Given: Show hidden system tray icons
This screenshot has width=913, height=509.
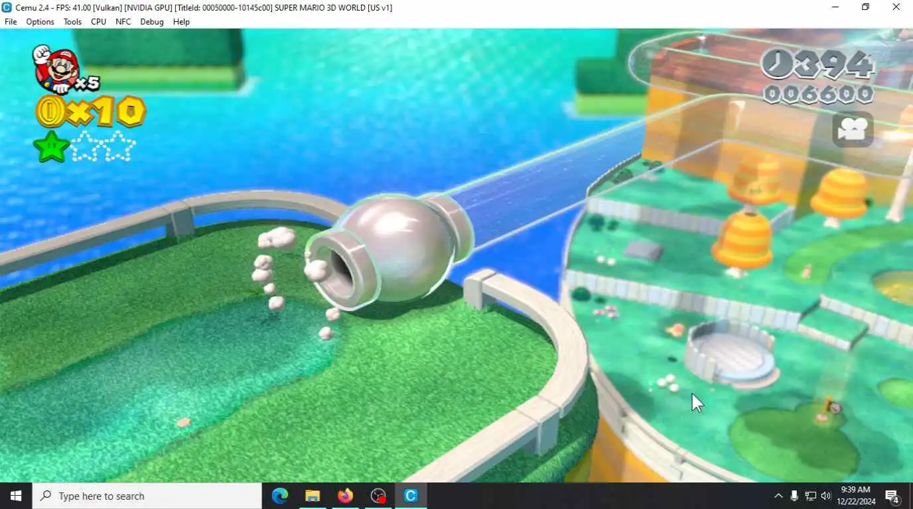Looking at the screenshot, I should coord(778,496).
